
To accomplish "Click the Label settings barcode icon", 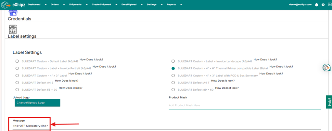I will [13, 29].
